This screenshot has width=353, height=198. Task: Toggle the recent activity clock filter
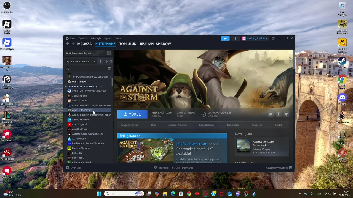106,61
